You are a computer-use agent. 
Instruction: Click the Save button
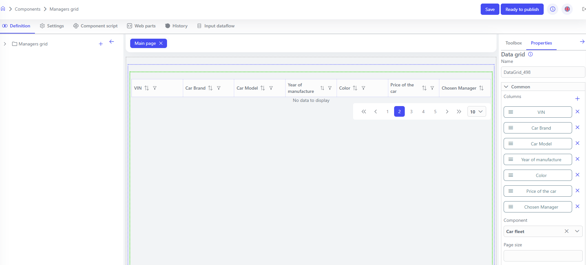(490, 9)
